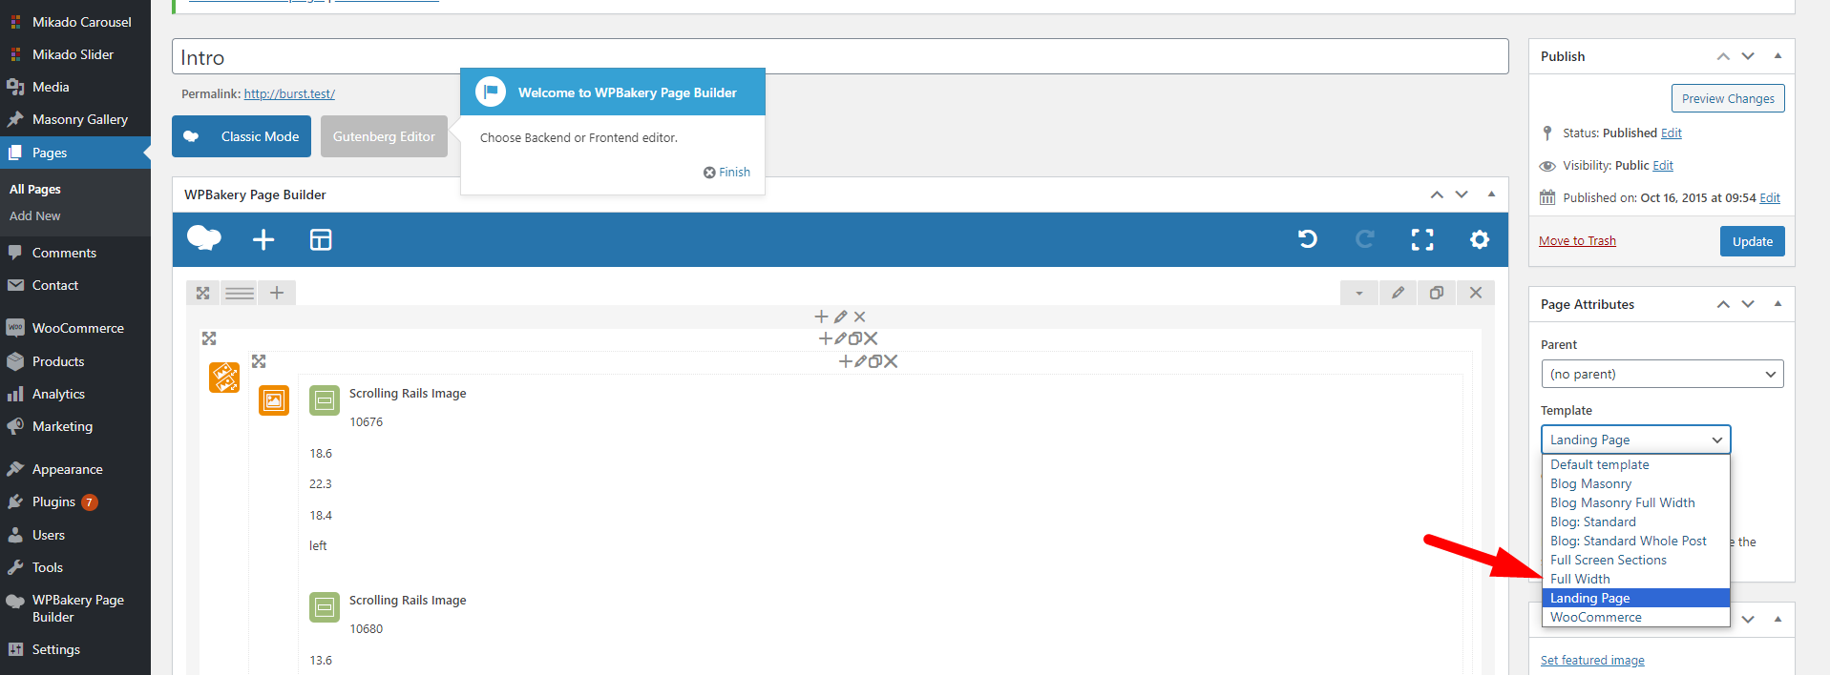The width and height of the screenshot is (1830, 675).
Task: Click the orange single image element icon
Action: pos(274,400)
